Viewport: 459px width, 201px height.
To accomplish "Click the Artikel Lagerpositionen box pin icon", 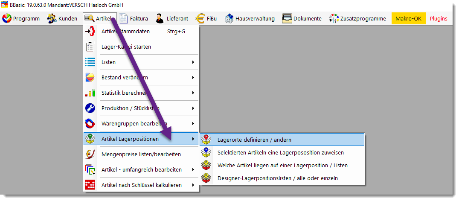I will tap(90, 139).
